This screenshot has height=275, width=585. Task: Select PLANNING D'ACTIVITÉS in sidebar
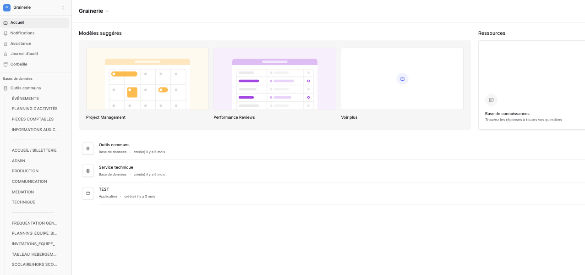coord(35,109)
